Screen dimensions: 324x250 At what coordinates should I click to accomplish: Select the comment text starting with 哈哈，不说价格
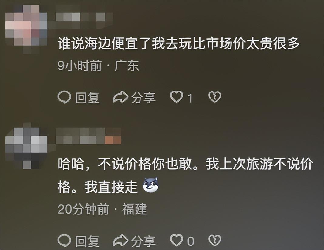[185, 175]
